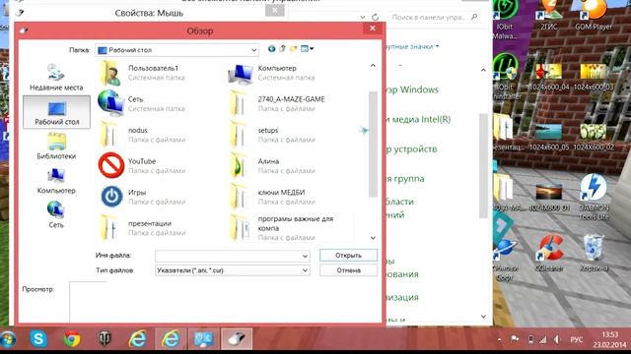Open the clock showing 13:53
This screenshot has width=631, height=354.
pyautogui.click(x=609, y=339)
